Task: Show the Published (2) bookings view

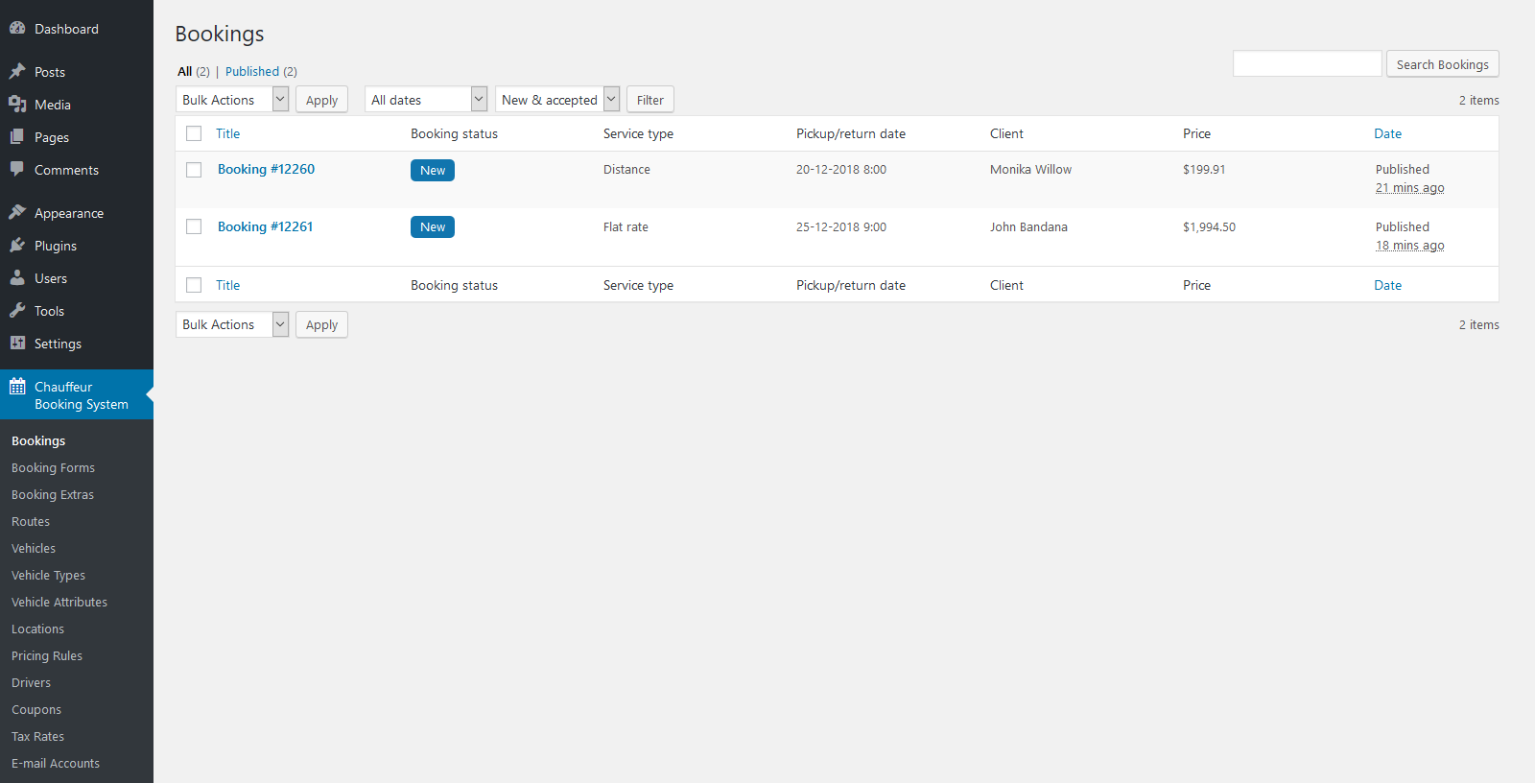Action: click(261, 71)
